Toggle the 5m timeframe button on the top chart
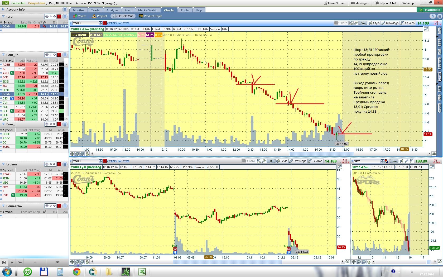The height and width of the screenshot is (277, 443). (x=363, y=23)
